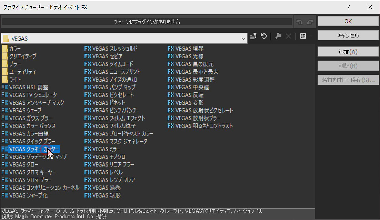Screen dimensions: 380x220
Task: Select VEGAS カラー曲線
Action: pos(25,134)
